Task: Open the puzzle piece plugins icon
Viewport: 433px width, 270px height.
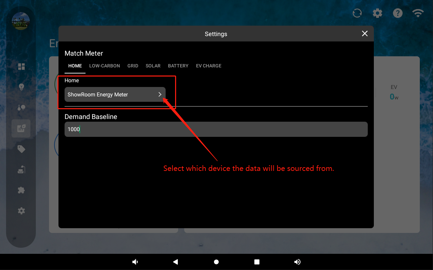Action: coord(21,190)
